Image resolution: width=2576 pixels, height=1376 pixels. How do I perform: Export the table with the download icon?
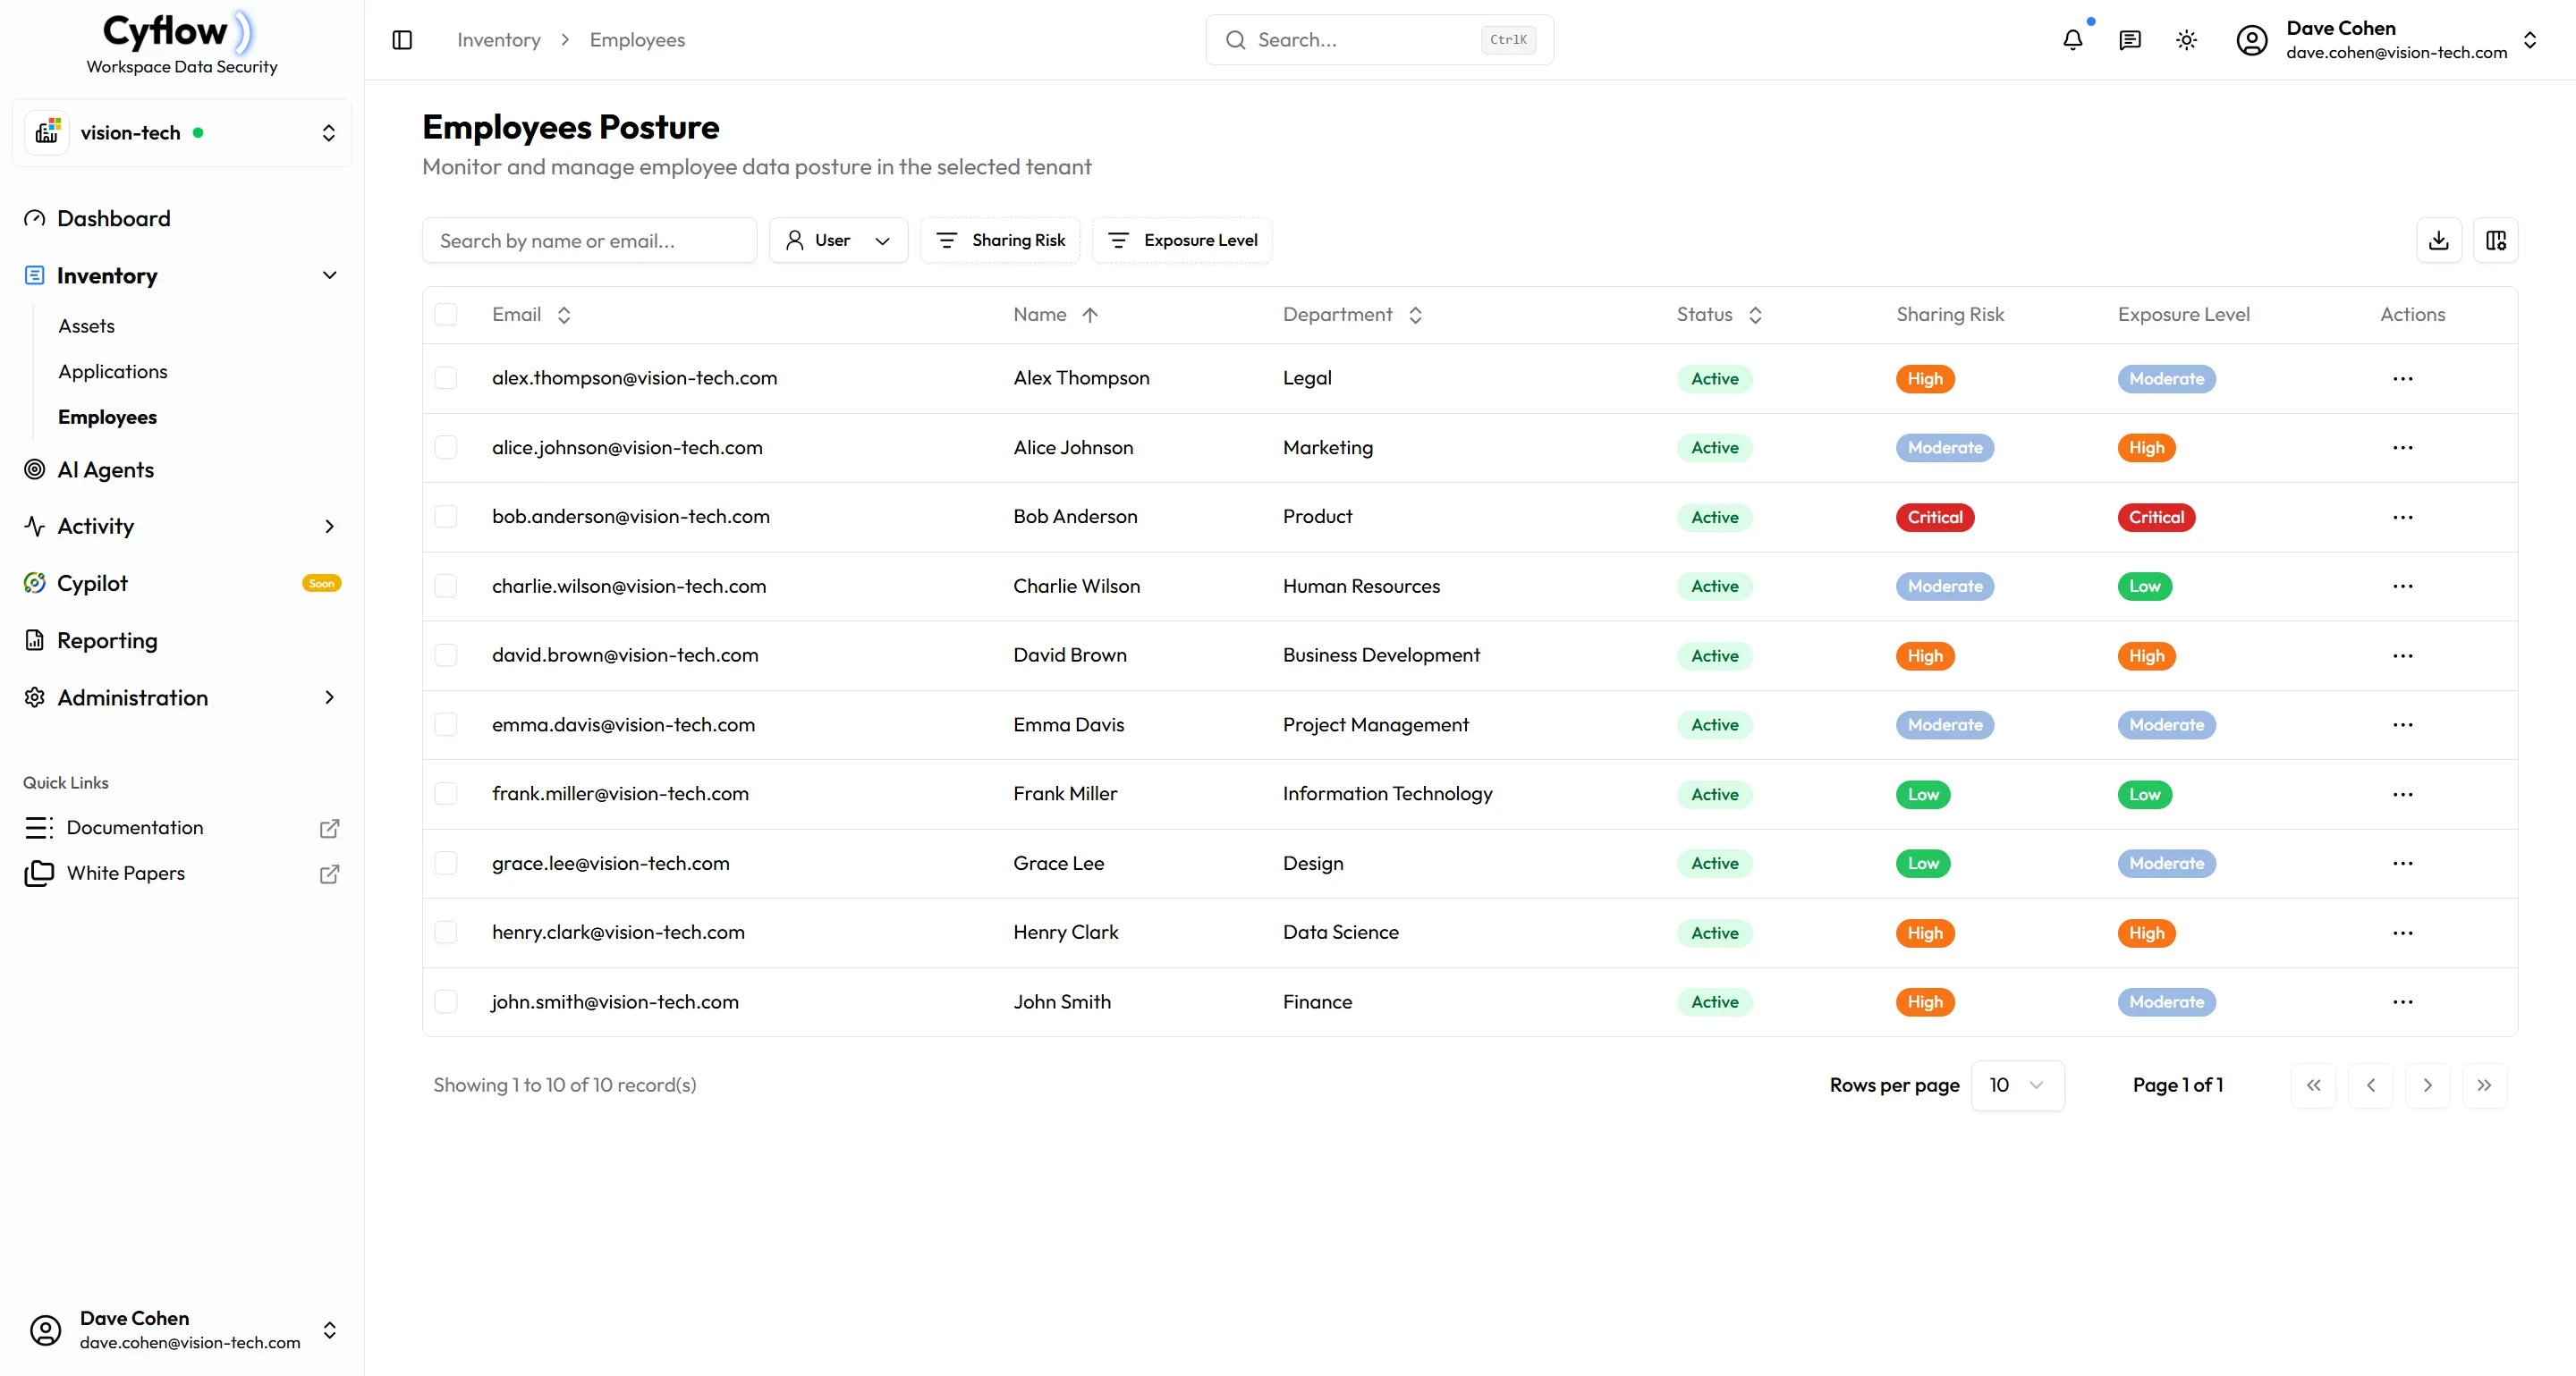click(x=2440, y=240)
